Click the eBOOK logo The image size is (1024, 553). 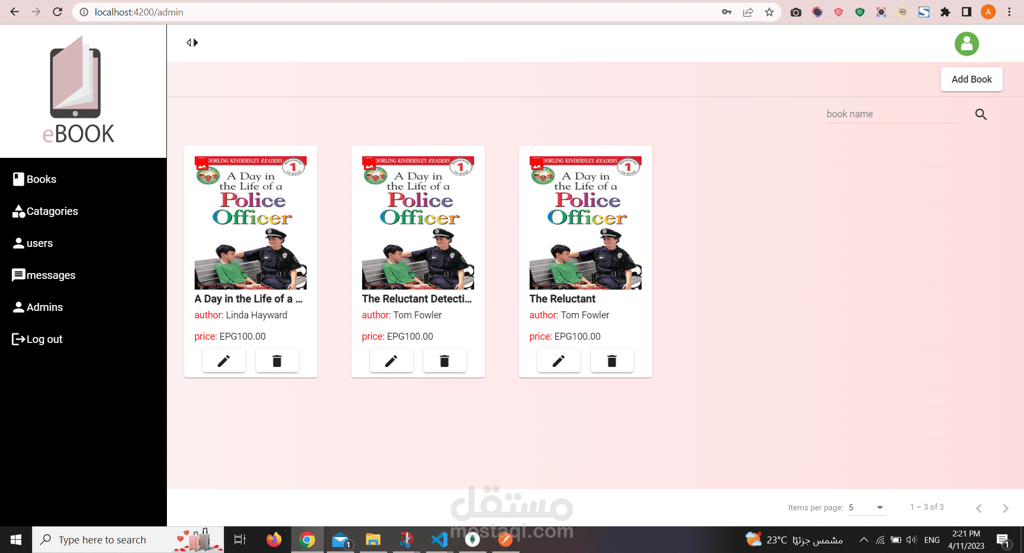tap(78, 90)
